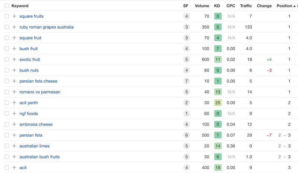This screenshot has width=298, height=173.
Task: Click the plus icon beside square fruits
Action: (14, 16)
